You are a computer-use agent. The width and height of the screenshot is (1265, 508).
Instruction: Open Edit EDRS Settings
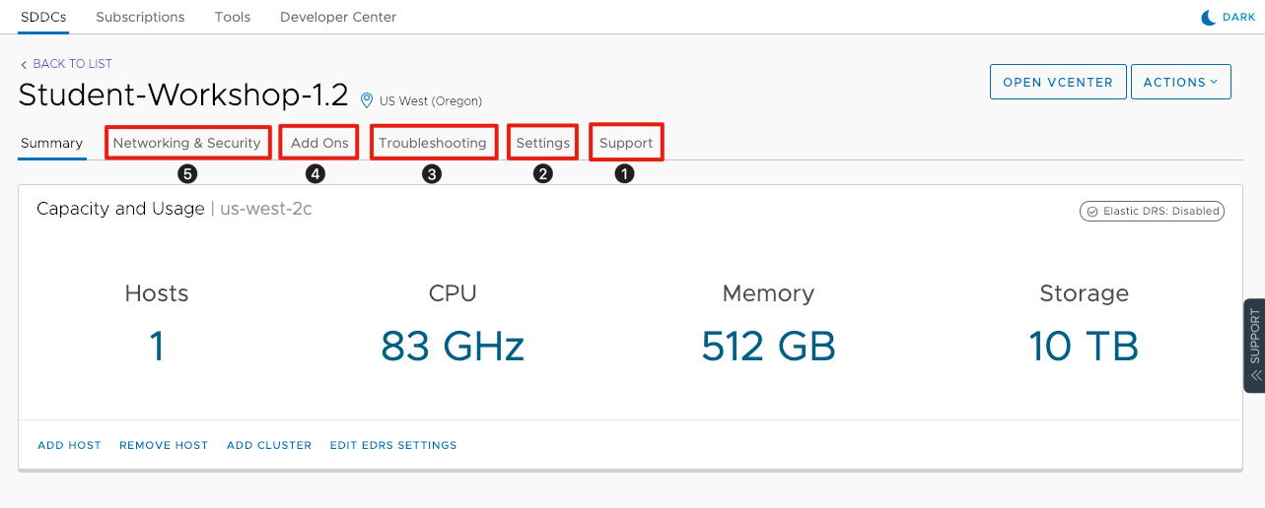tap(393, 445)
